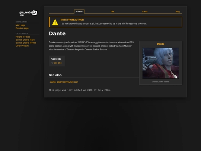Screen dimensions: 201x151
Task: Open dante, steamcommunity.com link
Action: tap(64, 82)
